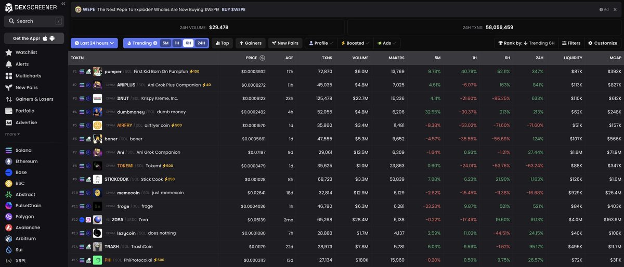Open the Filters panel
Image resolution: width=624 pixels, height=267 pixels.
tap(571, 43)
